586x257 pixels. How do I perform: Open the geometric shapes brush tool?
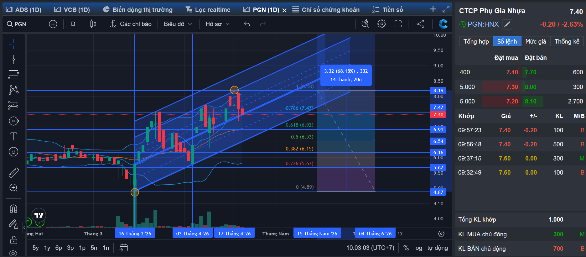13,121
